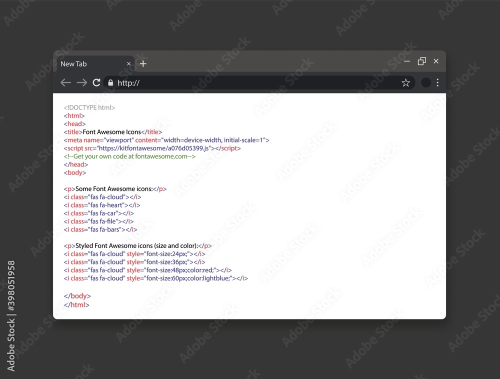Click the closing </body> tag line
Screen dimensions: 500x379
[x=77, y=296]
